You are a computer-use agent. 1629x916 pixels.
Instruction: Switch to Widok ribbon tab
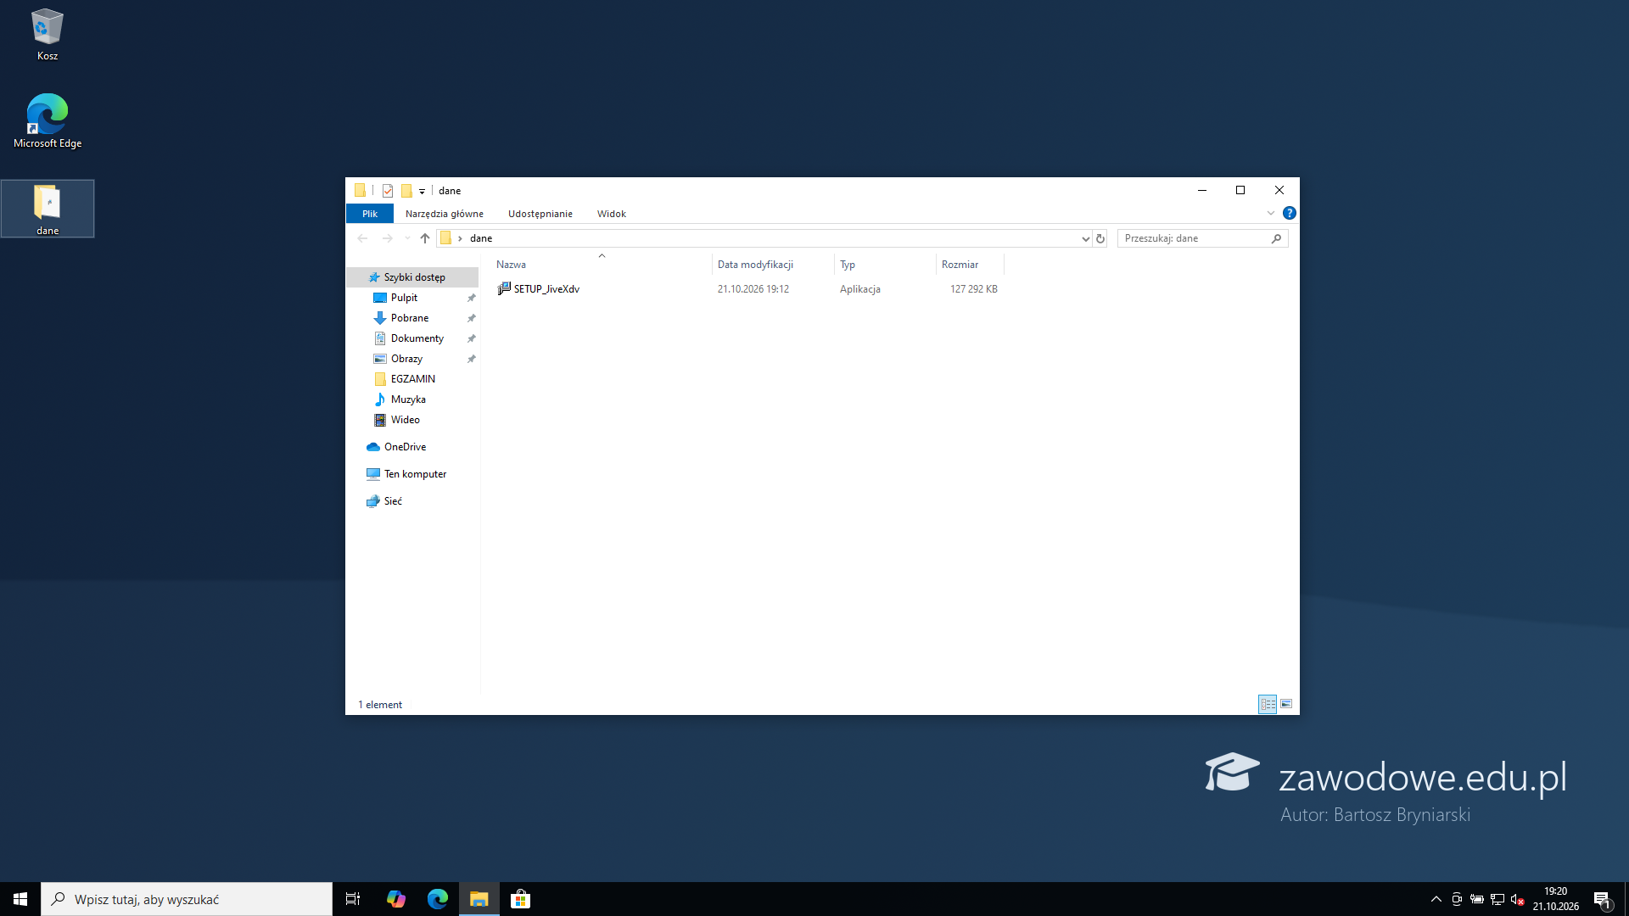pos(612,214)
